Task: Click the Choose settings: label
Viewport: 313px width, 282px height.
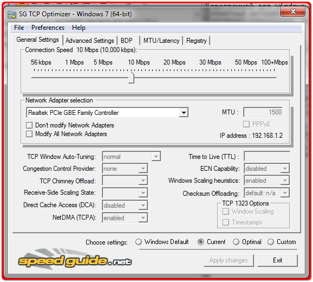Action: click(x=107, y=242)
